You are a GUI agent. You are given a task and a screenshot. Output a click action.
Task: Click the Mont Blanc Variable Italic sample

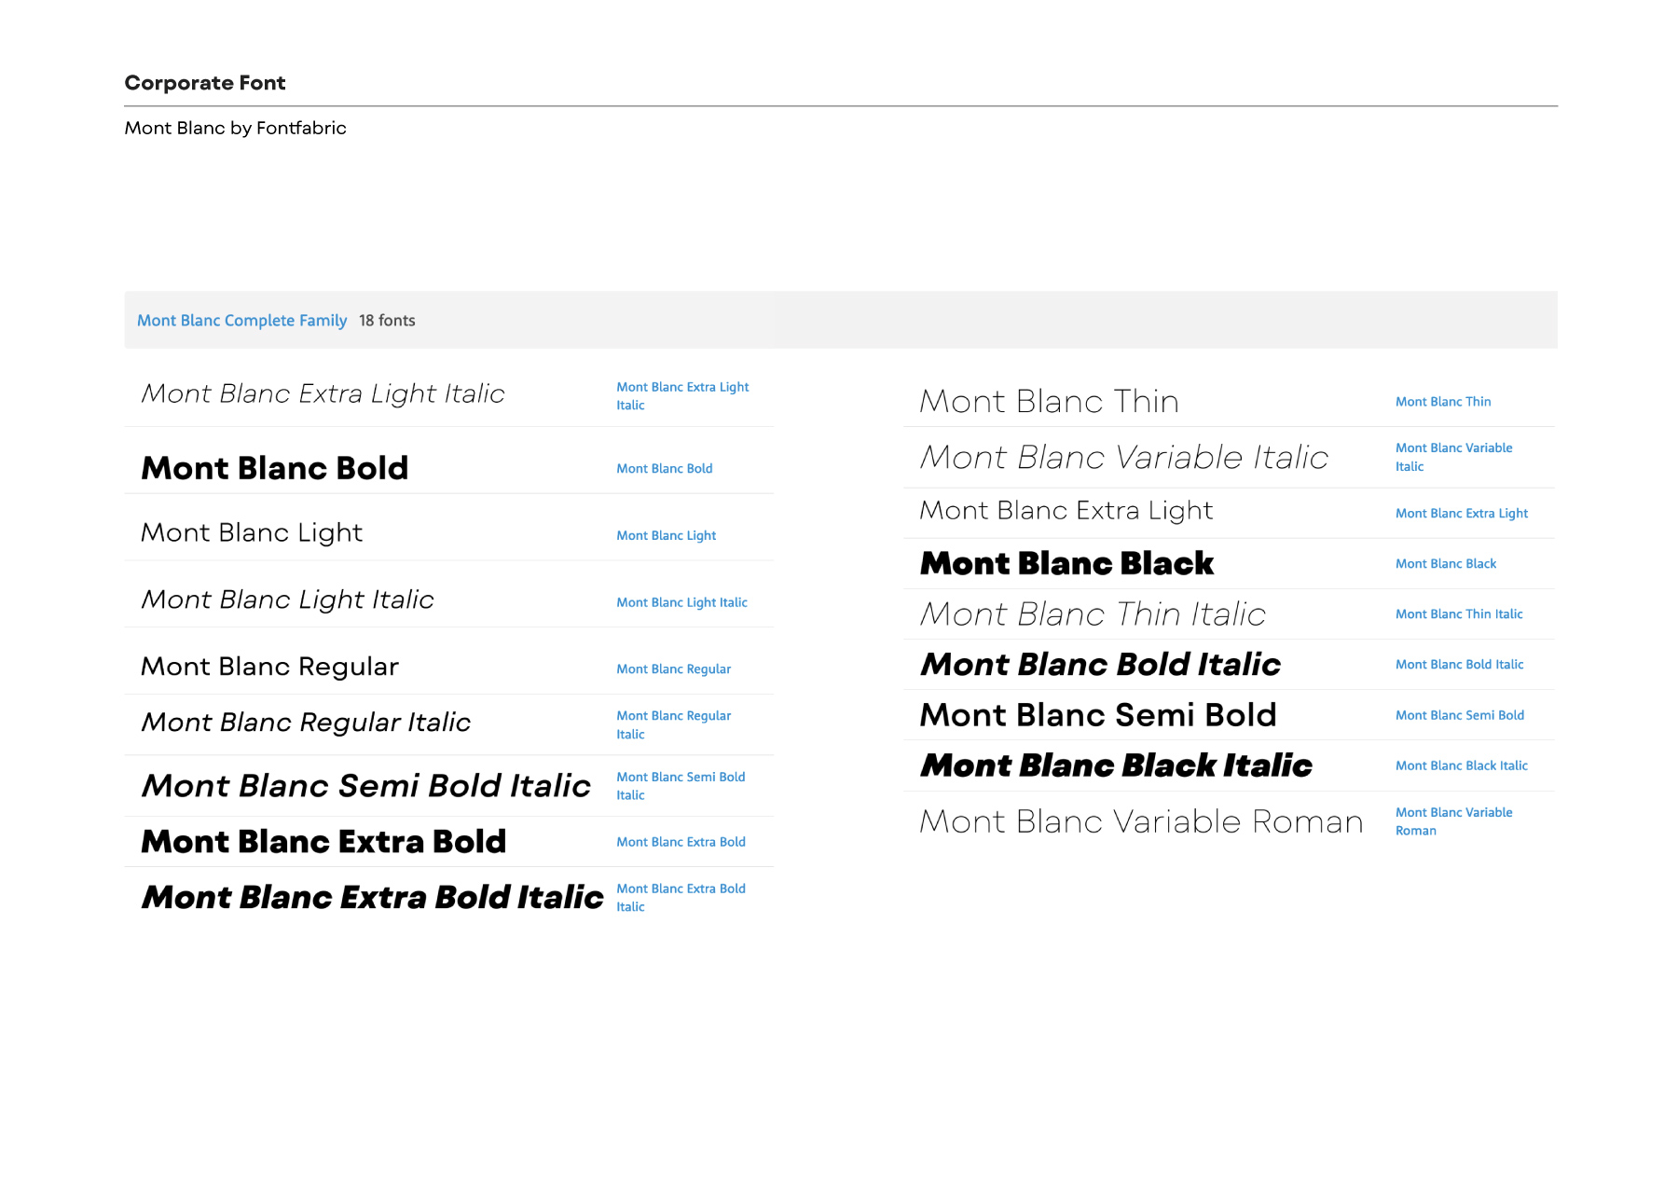click(x=1123, y=458)
